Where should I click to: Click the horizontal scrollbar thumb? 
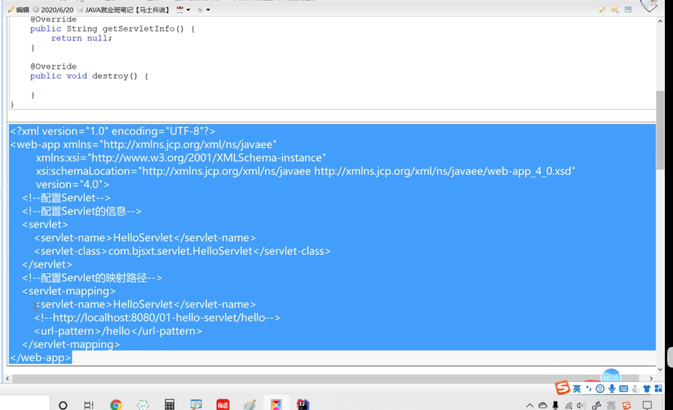point(326,378)
